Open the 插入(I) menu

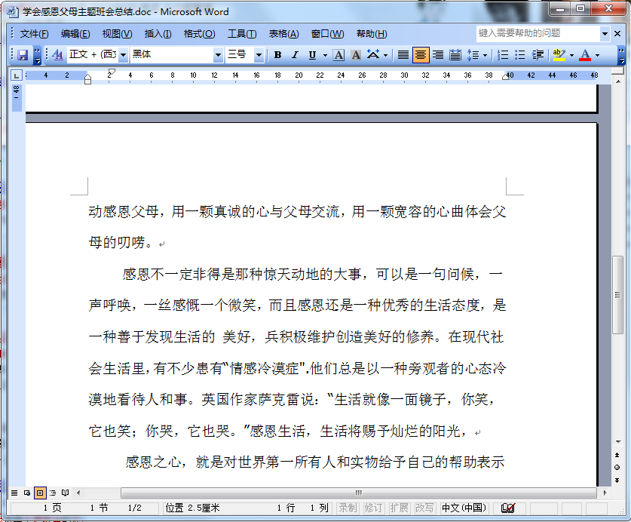[158, 34]
